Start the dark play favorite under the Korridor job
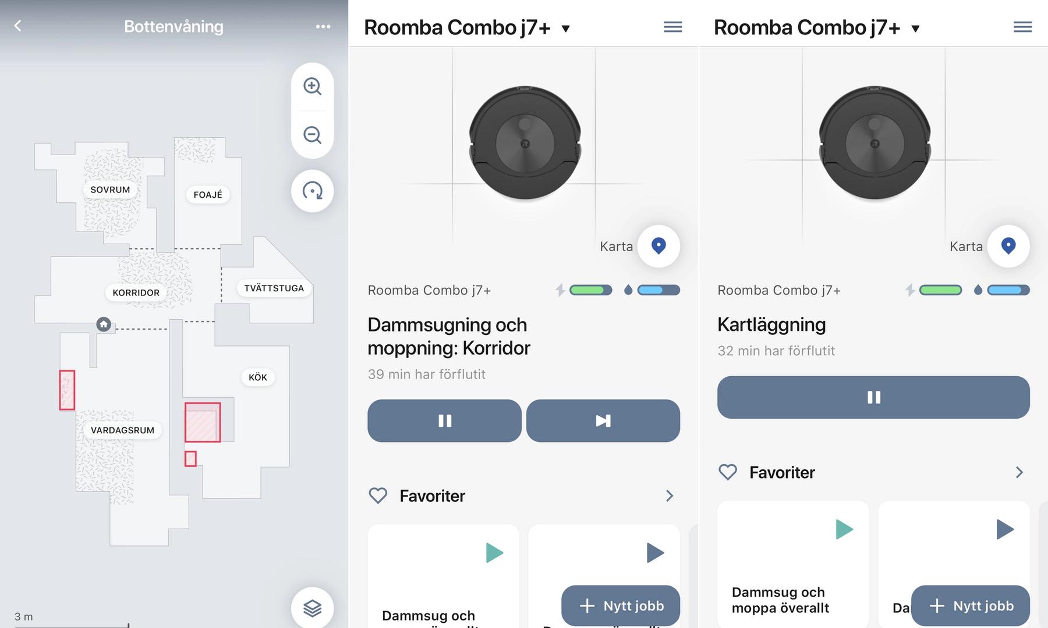 click(x=655, y=552)
